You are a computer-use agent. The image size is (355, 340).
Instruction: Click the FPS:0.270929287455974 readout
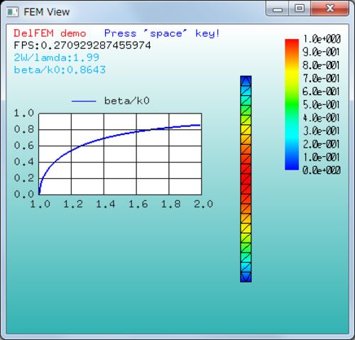tap(82, 45)
